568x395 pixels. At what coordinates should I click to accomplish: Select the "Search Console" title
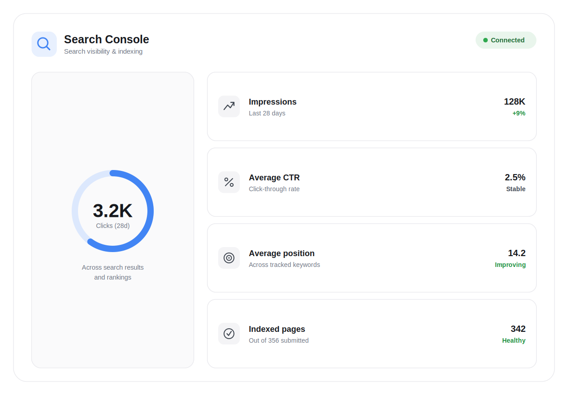click(x=106, y=39)
